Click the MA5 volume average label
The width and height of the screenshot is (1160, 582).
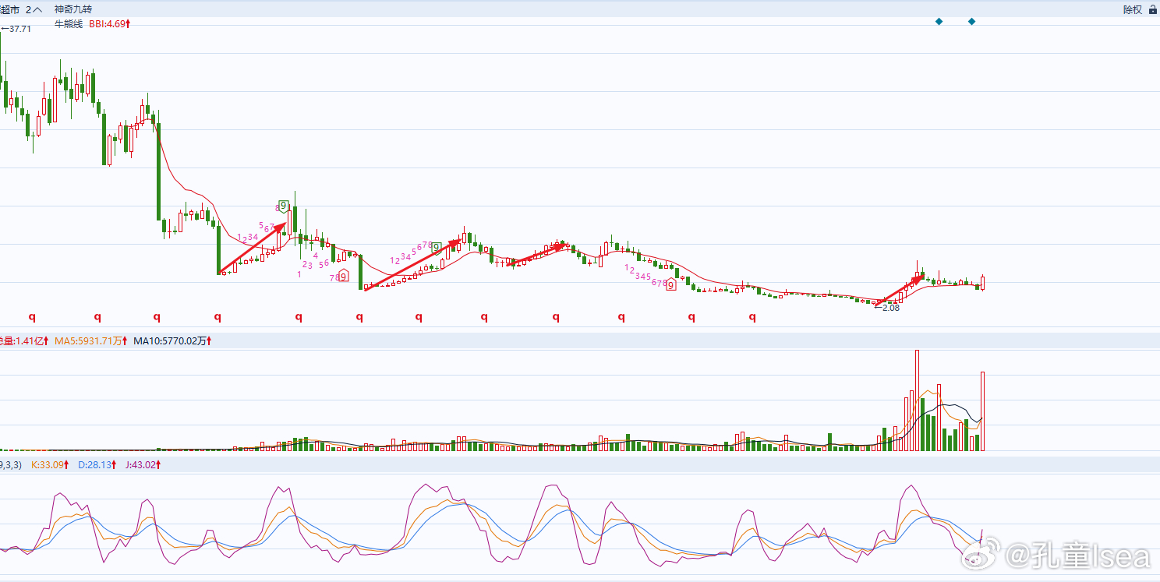tap(89, 340)
